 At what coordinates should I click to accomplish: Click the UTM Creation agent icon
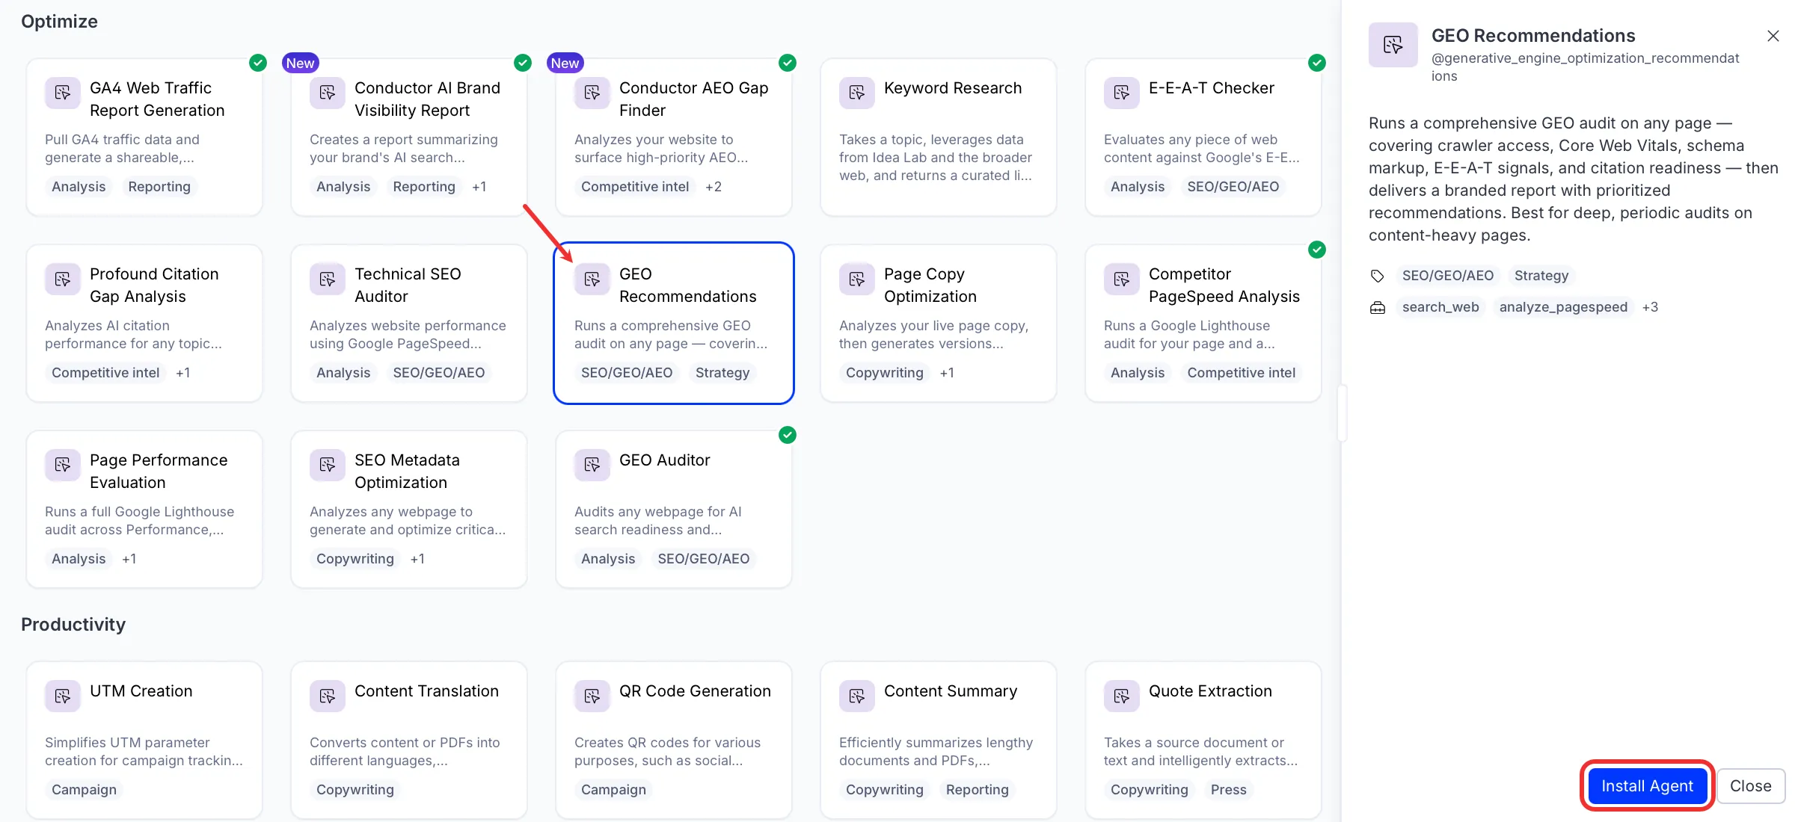63,696
